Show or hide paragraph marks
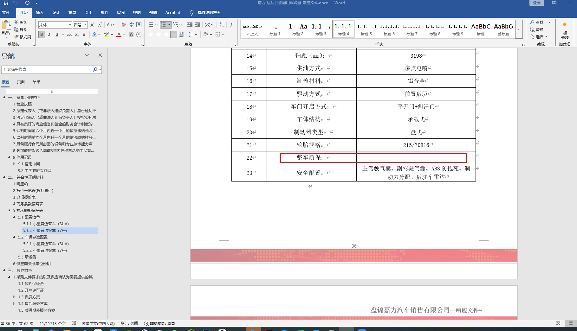 click(231, 25)
